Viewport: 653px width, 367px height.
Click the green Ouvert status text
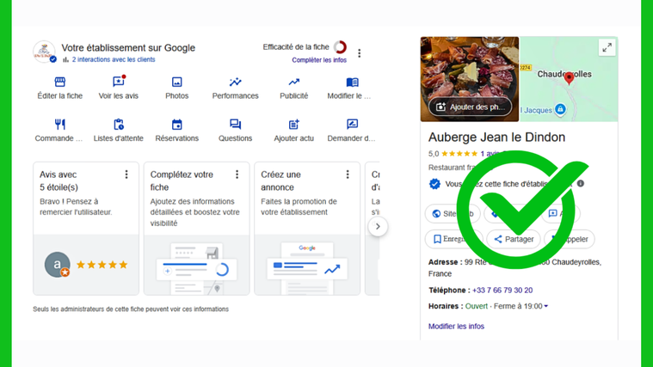click(476, 306)
